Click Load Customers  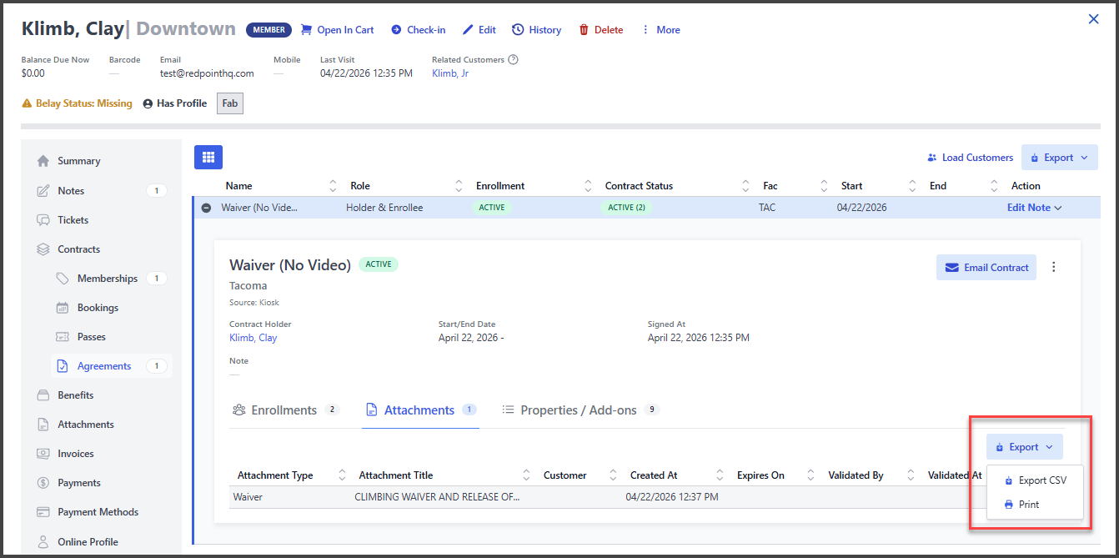[x=970, y=158]
